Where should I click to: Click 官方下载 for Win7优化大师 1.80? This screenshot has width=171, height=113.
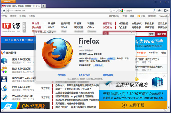tap(45, 97)
